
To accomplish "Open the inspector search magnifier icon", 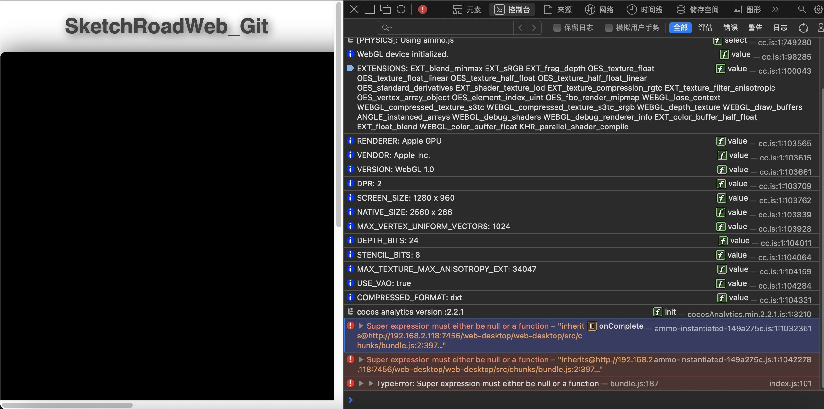I will click(802, 9).
